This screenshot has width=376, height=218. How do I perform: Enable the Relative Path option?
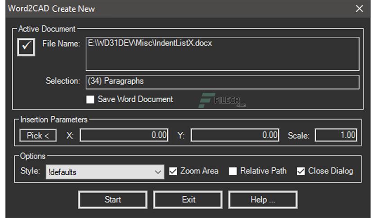pos(233,171)
